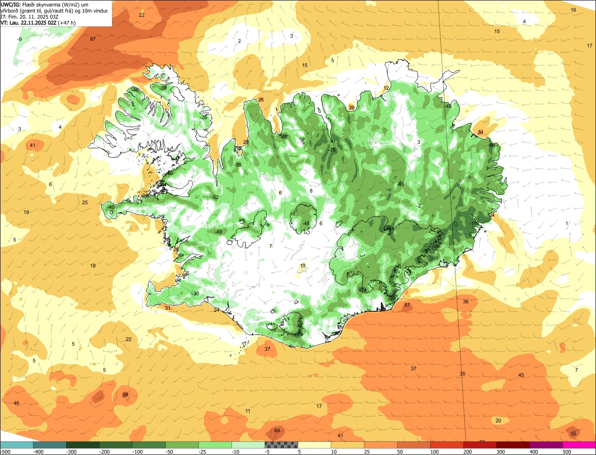
Task: Click the map value 45
Action: [521, 375]
